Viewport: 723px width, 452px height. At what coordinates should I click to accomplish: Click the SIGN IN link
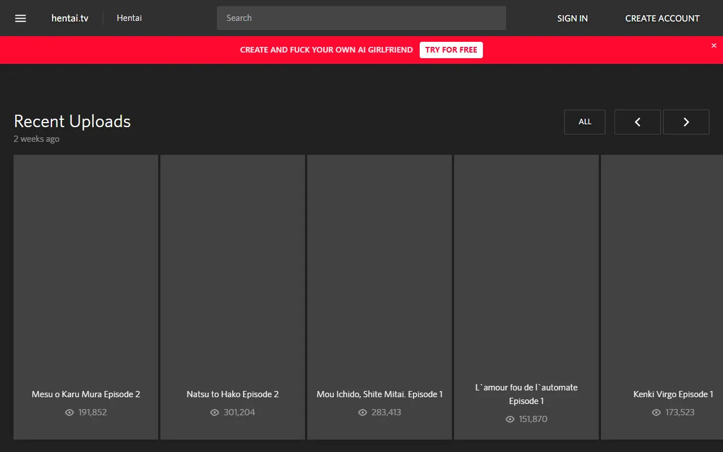point(572,18)
